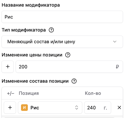Click the Кол-во column header
The image size is (125, 118).
point(93,93)
